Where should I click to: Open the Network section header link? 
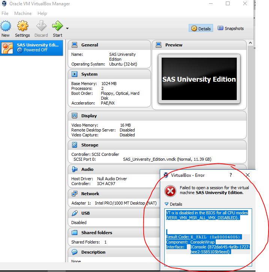(90, 194)
